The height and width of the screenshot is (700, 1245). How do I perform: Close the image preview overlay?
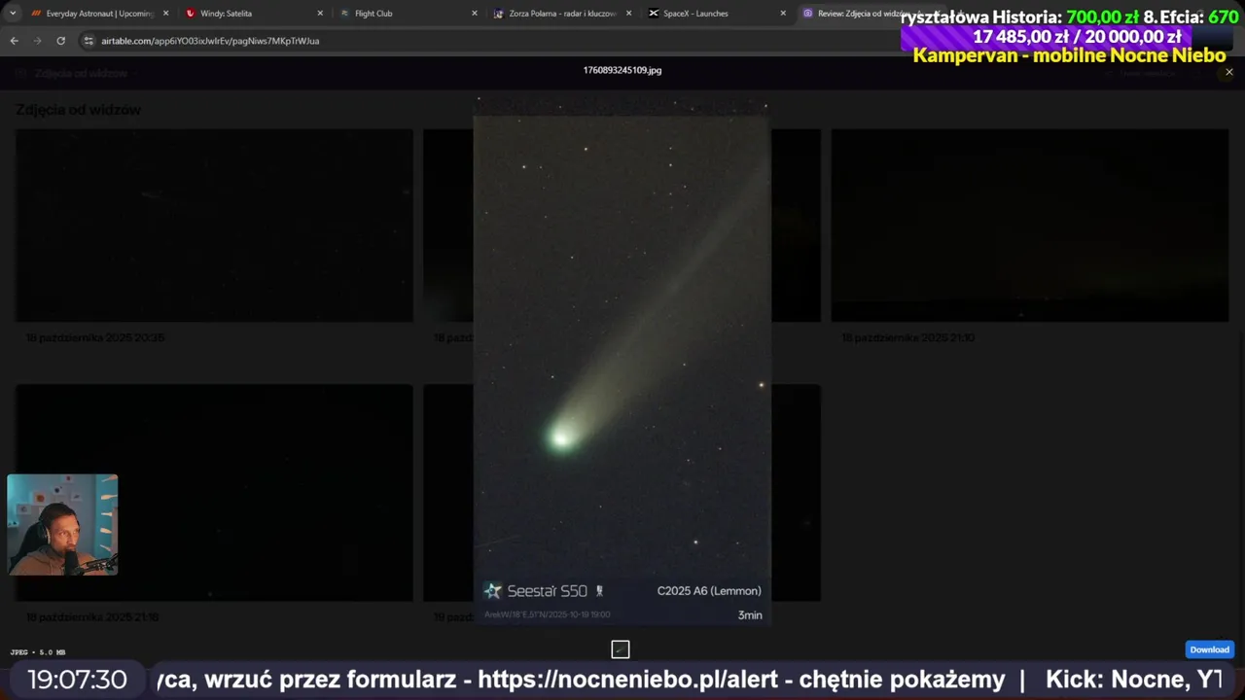click(1228, 72)
